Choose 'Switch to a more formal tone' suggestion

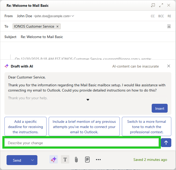(146, 126)
